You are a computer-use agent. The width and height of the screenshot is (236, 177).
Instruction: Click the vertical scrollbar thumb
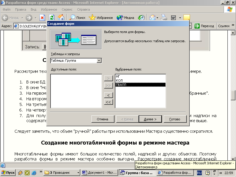[x=233, y=95]
